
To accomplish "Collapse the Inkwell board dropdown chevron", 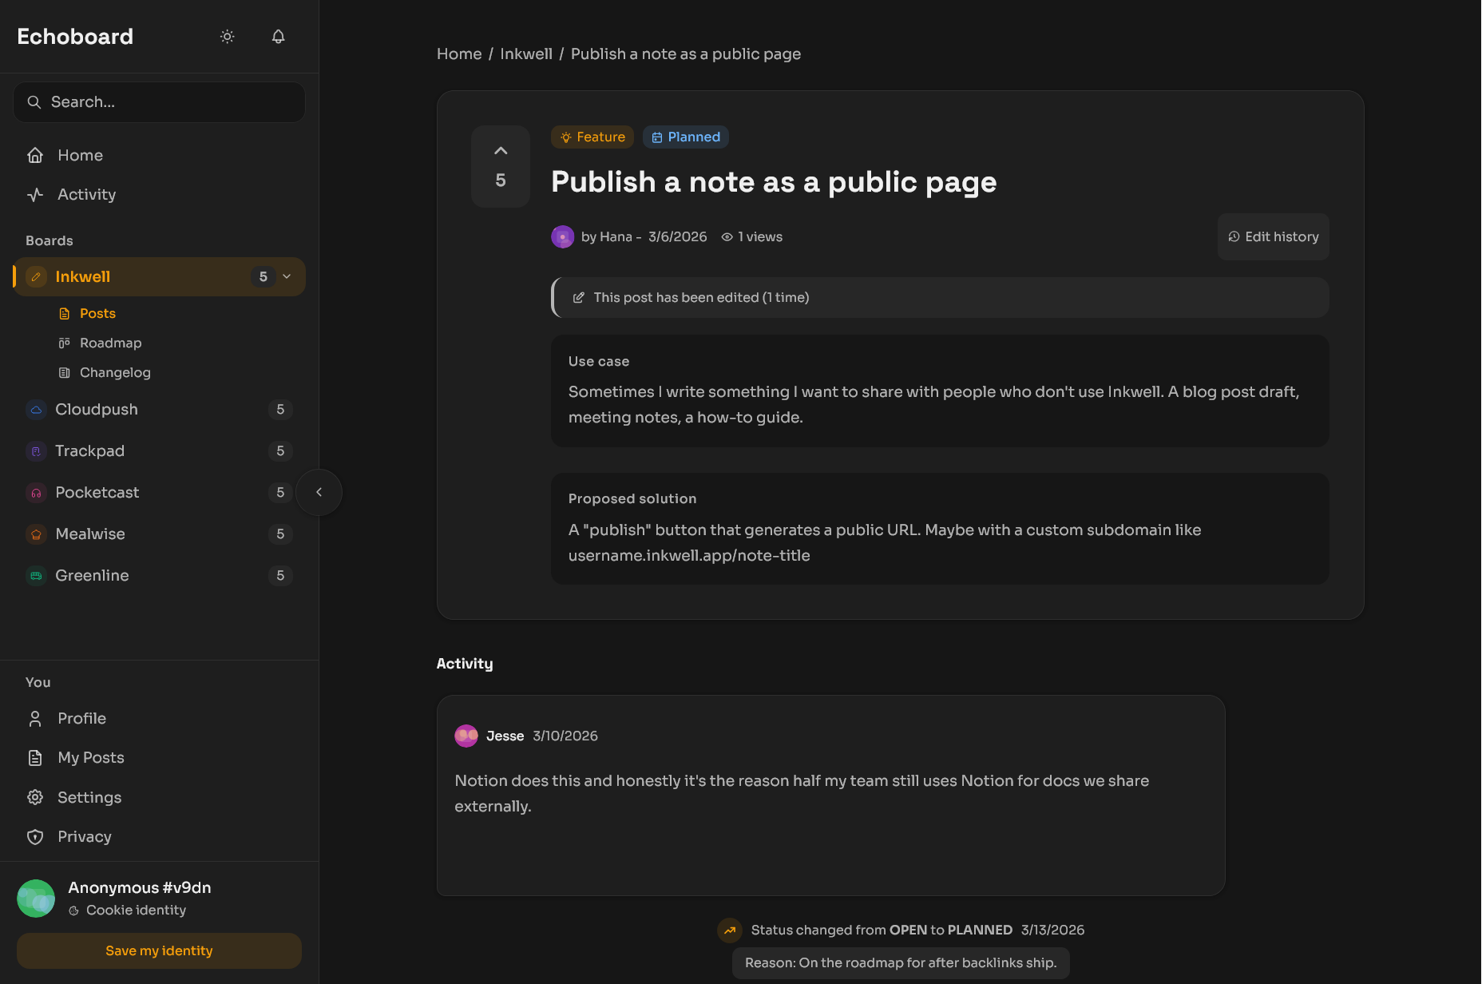I will 287,276.
